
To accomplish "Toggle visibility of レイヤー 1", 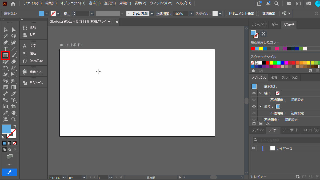I will pos(254,148).
